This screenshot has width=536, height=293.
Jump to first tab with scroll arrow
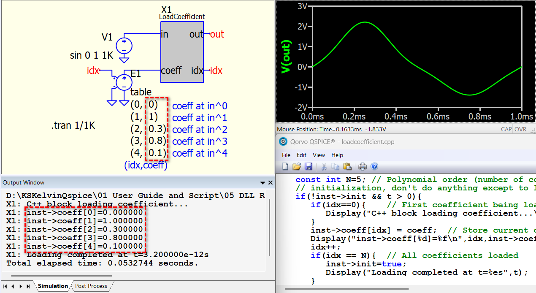[5, 286]
